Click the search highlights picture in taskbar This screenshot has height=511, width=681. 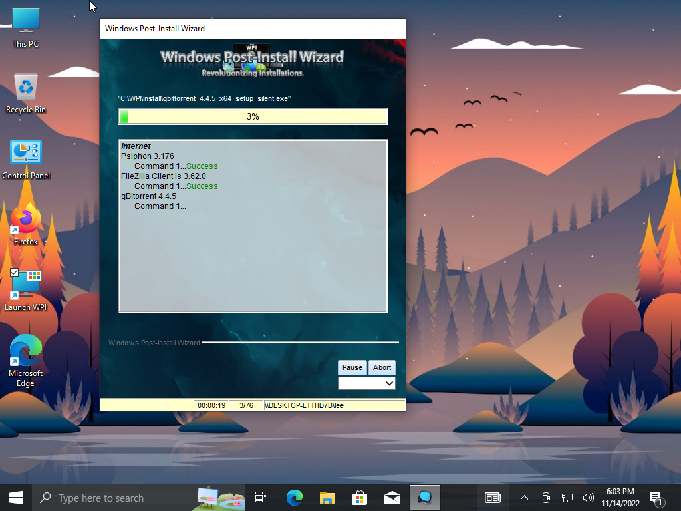218,498
